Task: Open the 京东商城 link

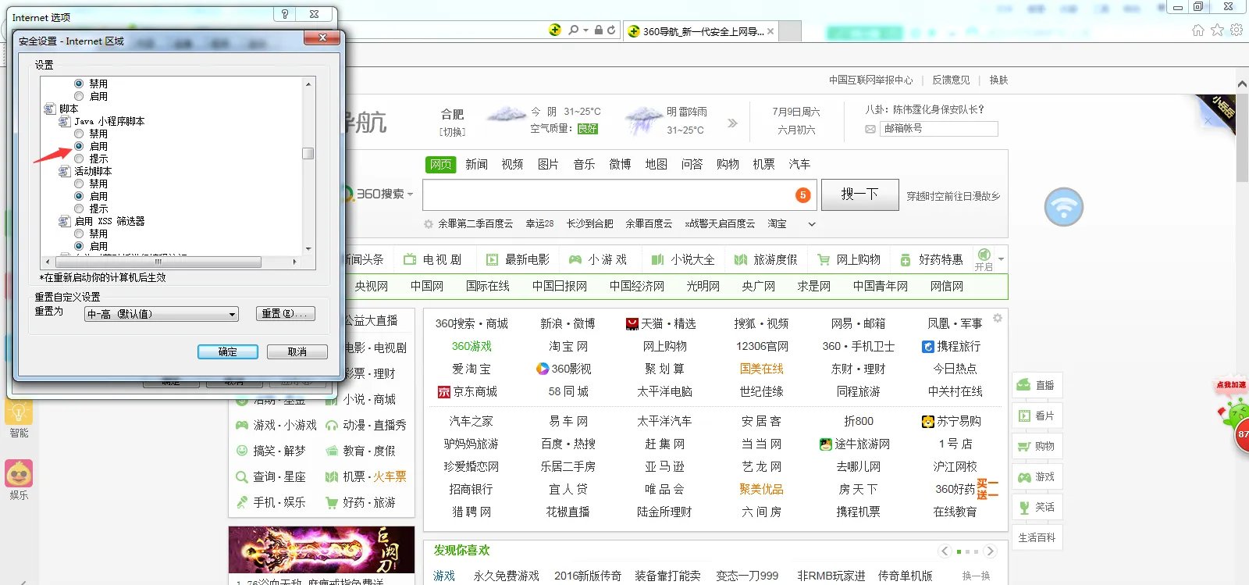Action: tap(468, 392)
